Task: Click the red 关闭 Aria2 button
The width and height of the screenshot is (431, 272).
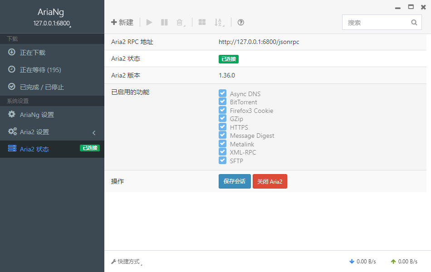Action: (269, 181)
